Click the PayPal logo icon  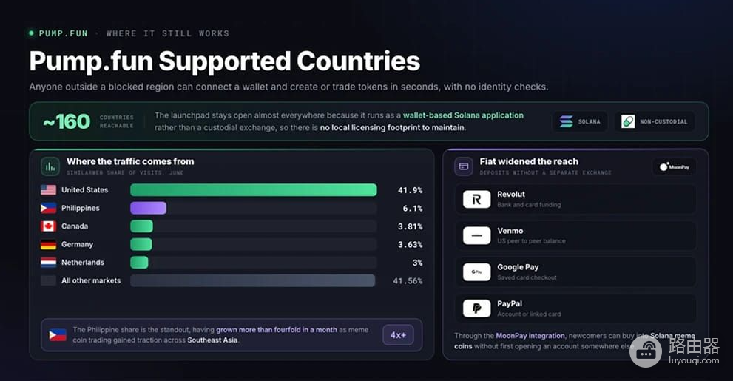point(476,308)
